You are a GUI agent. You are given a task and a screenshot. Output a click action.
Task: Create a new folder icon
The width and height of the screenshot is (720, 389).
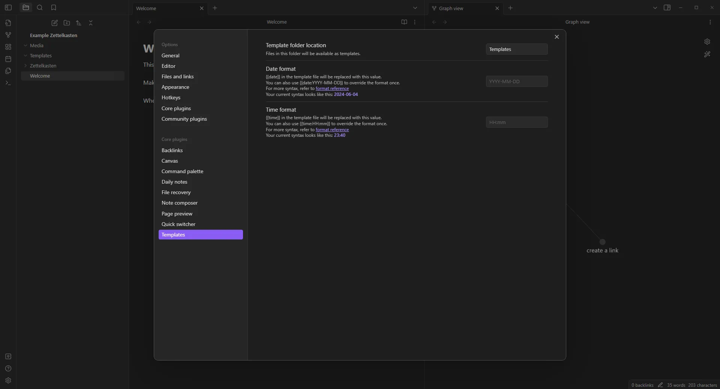pyautogui.click(x=67, y=23)
